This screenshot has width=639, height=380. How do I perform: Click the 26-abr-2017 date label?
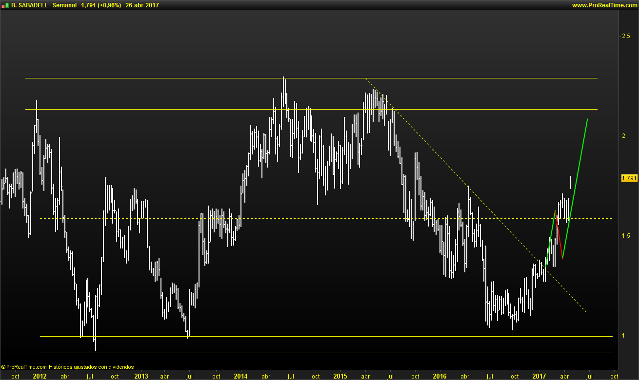[x=142, y=5]
